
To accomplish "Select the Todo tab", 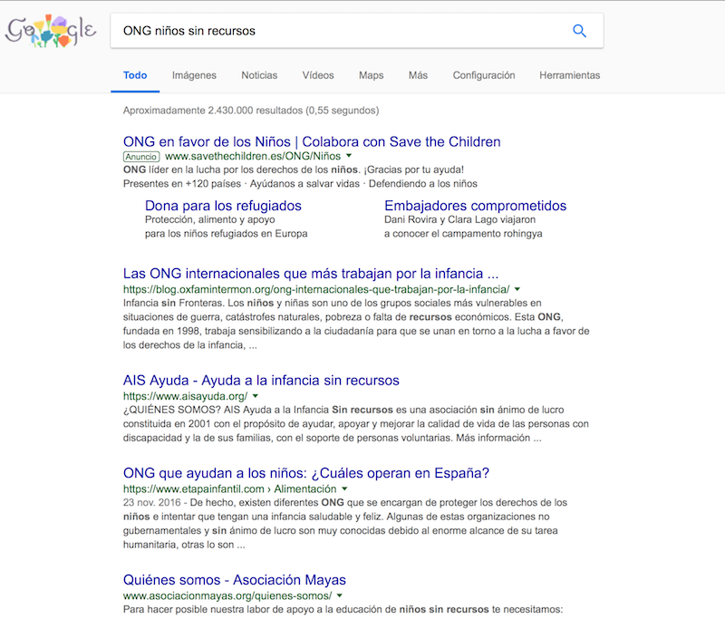I will [135, 75].
